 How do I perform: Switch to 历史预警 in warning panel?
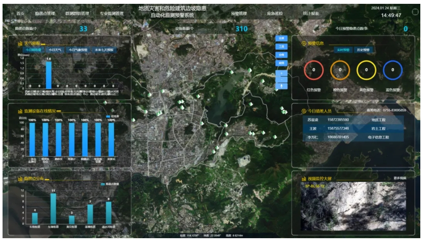(x=364, y=50)
